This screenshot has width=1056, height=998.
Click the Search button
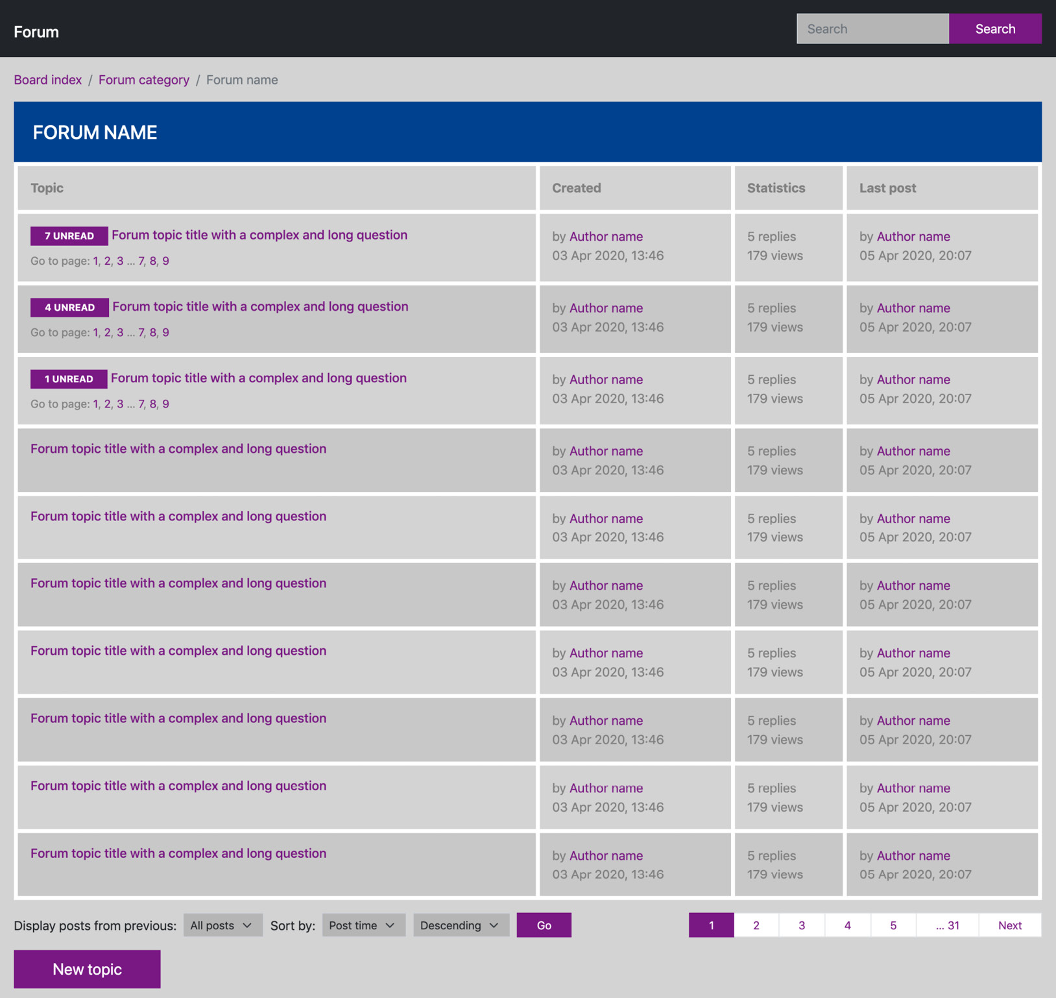995,29
